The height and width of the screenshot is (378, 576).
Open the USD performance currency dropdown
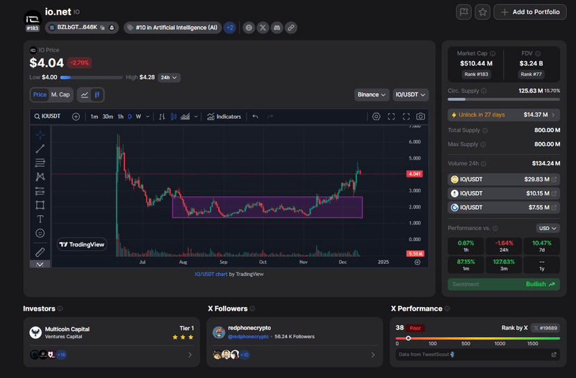pyautogui.click(x=548, y=228)
